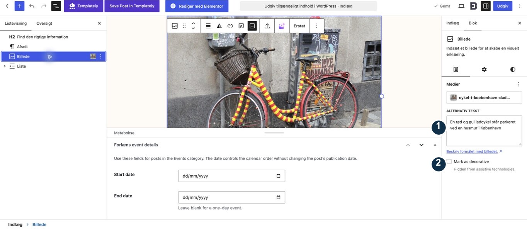Click the redo arrow
The width and height of the screenshot is (527, 229).
[44, 6]
